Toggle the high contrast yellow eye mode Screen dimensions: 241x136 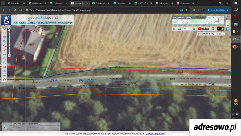[221, 29]
